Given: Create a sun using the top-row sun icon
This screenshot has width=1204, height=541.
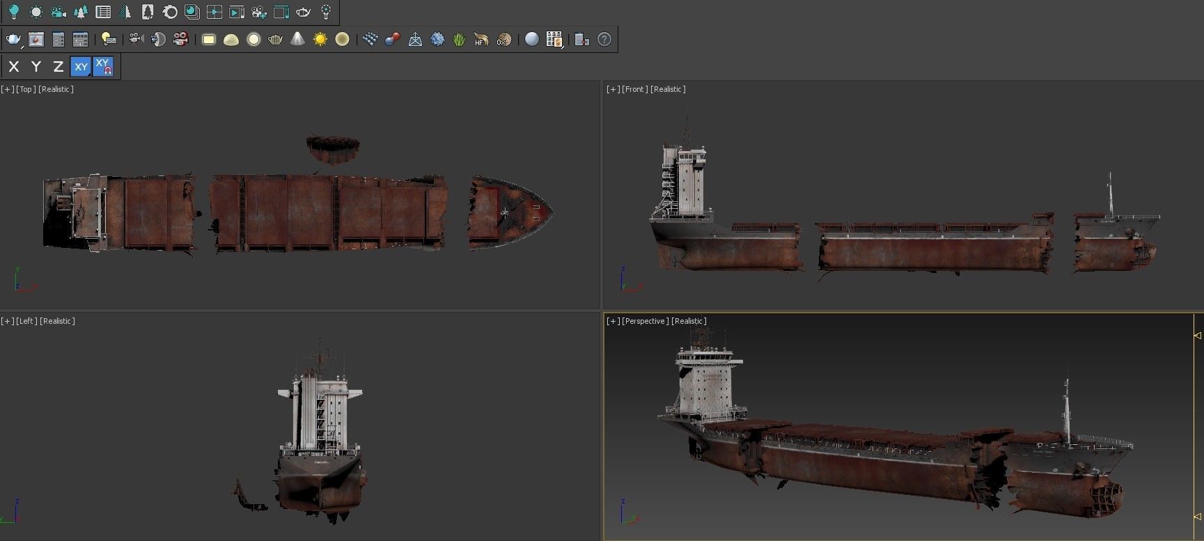Looking at the screenshot, I should (36, 12).
